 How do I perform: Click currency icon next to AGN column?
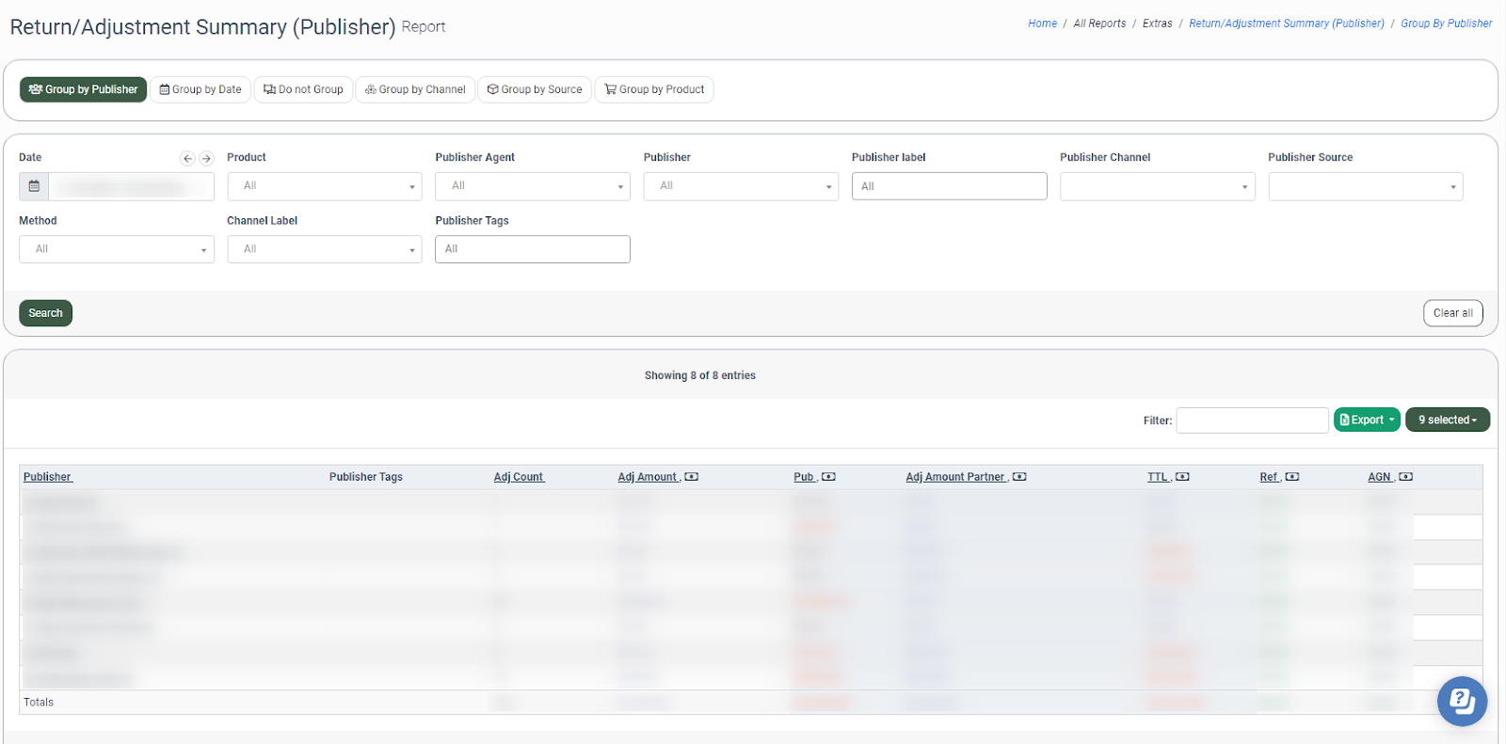(1405, 477)
